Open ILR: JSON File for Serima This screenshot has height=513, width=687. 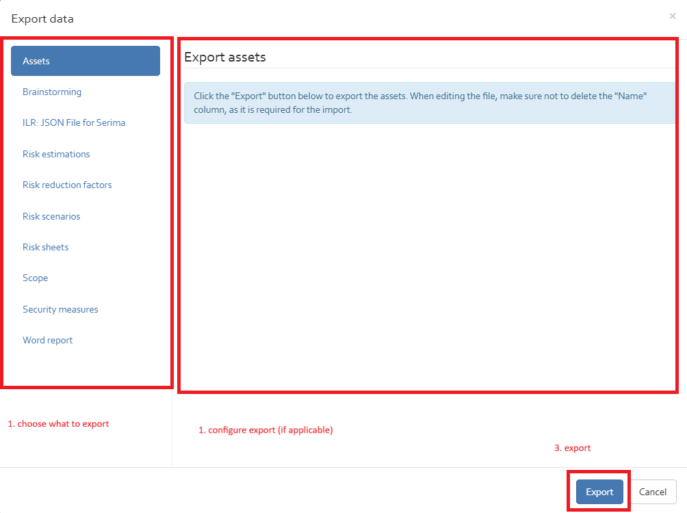point(74,122)
